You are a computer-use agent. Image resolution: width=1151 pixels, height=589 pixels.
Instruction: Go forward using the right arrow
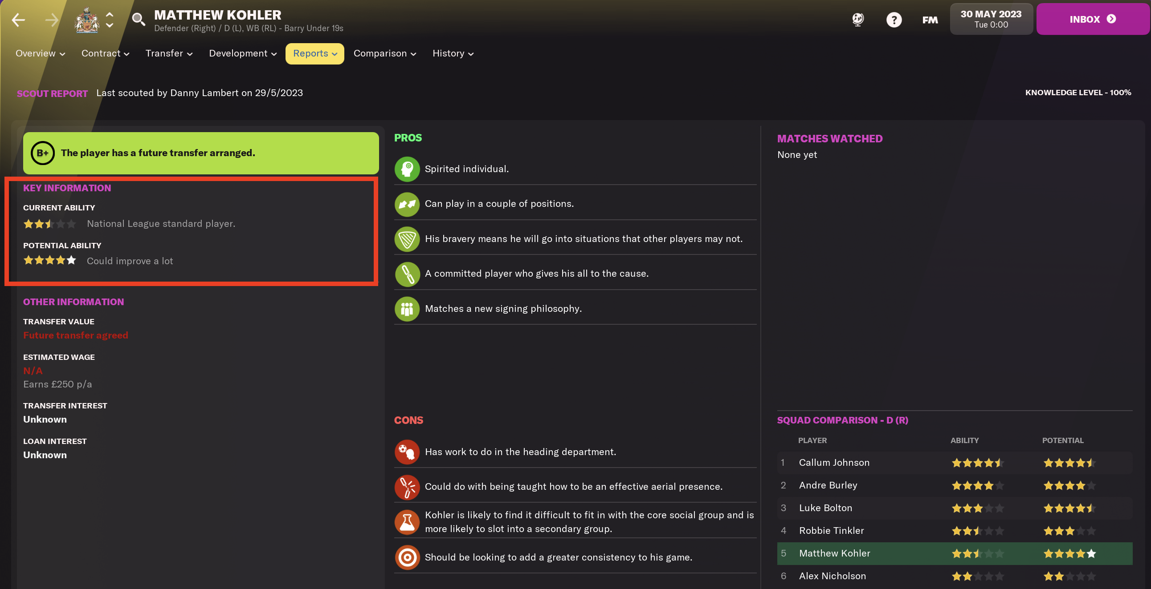[x=52, y=20]
